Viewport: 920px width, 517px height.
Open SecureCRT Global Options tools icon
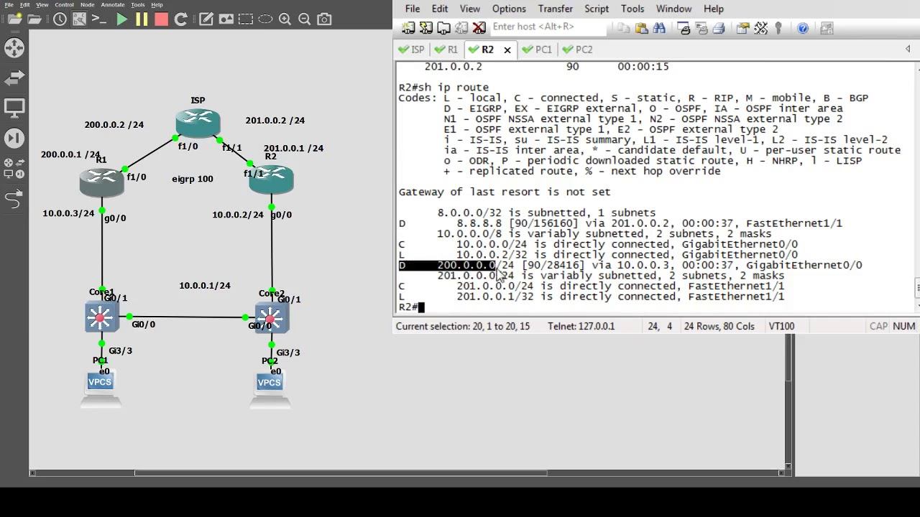click(x=761, y=28)
